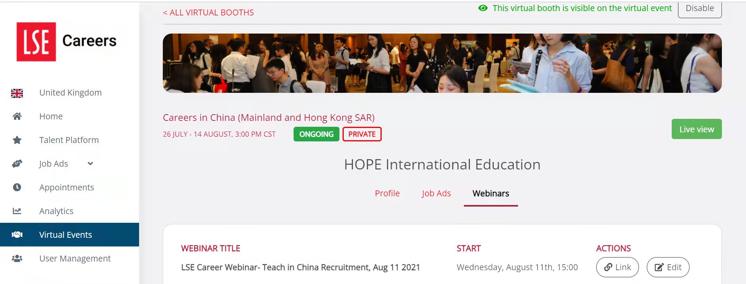746x284 pixels.
Task: Click the HOPE International Education heading
Action: pos(442,164)
